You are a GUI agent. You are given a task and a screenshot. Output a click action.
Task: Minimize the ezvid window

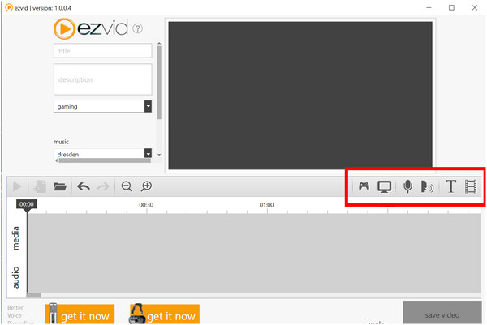tap(429, 8)
